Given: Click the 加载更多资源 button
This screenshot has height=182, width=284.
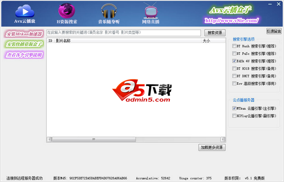Looking at the screenshot, I should tap(212, 147).
